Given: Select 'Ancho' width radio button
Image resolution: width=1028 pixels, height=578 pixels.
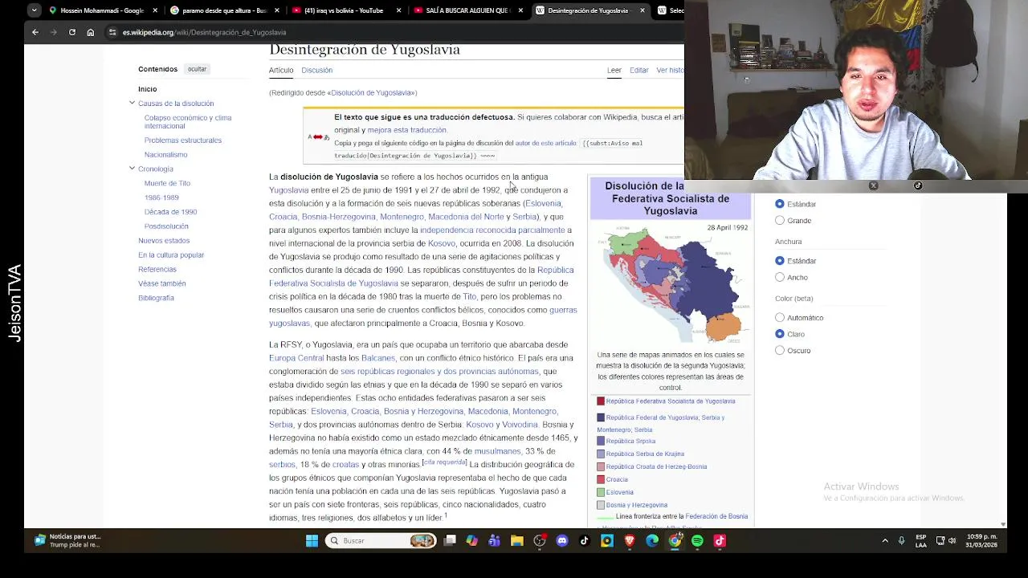Looking at the screenshot, I should pos(780,277).
